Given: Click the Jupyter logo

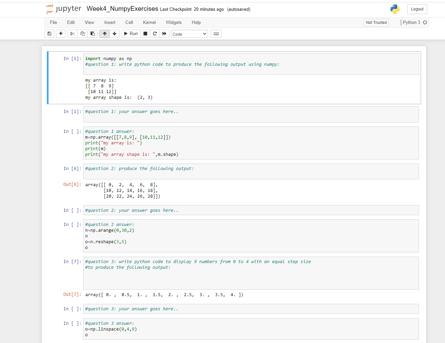Looking at the screenshot, I should click(x=64, y=9).
